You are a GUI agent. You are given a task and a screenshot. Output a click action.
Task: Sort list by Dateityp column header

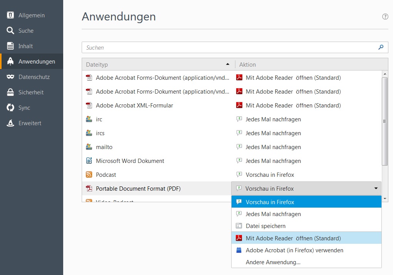[x=158, y=64]
